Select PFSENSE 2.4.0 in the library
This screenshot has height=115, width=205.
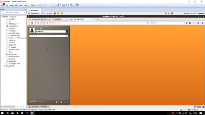[13, 24]
